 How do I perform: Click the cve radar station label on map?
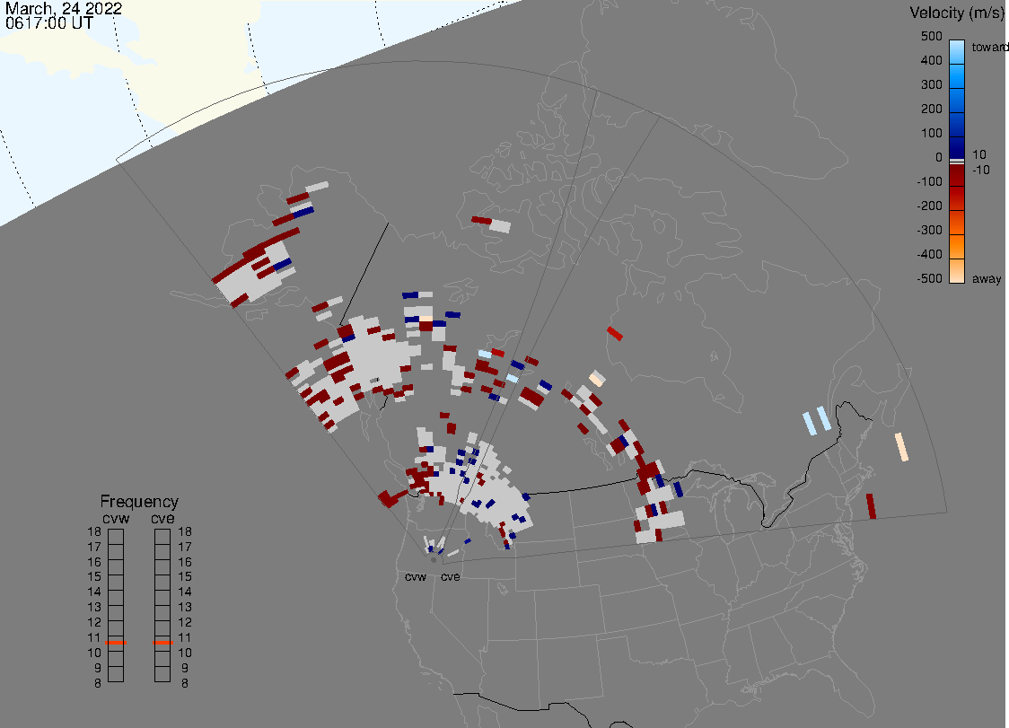[450, 577]
